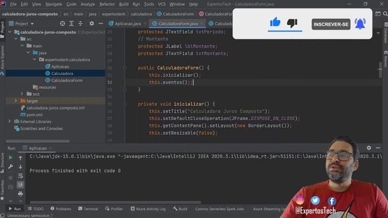Click the thumbs up like icon
388x218 pixels.
(x=275, y=22)
